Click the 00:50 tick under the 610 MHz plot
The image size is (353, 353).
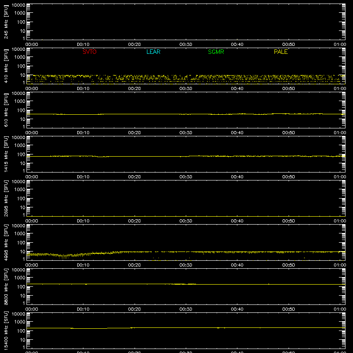(289, 133)
